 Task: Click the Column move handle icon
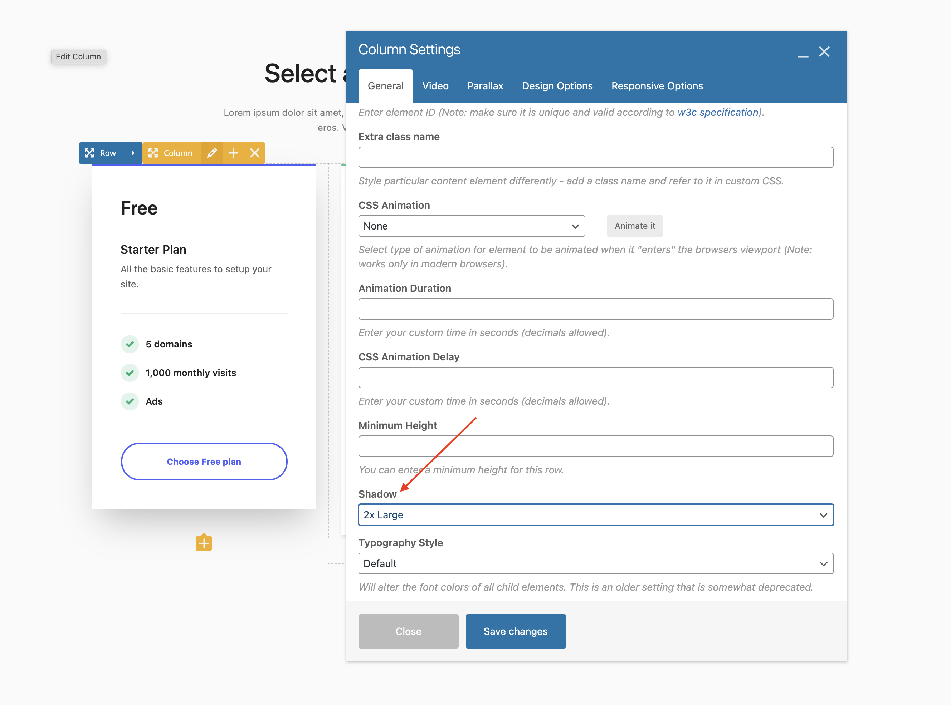153,153
